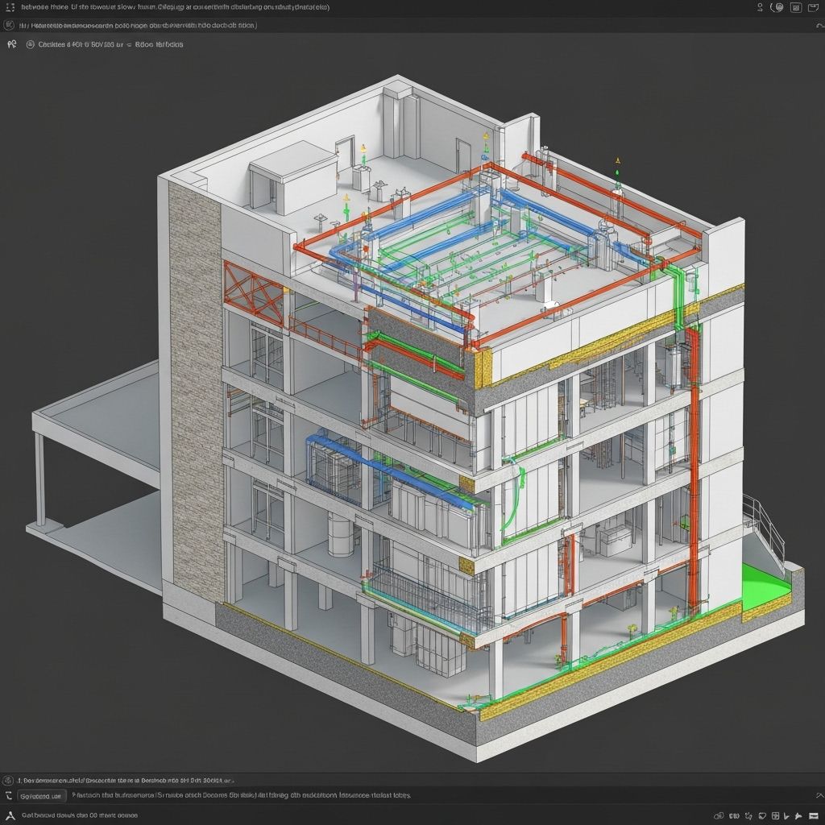Click the pin icon at the far top left

[9, 6]
